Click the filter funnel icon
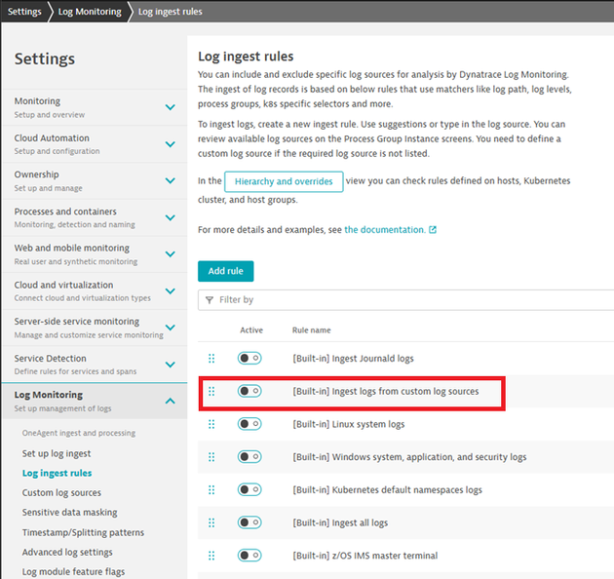 (x=209, y=300)
